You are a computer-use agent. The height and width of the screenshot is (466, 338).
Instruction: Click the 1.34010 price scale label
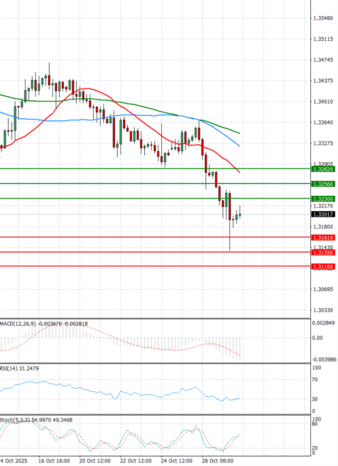click(x=322, y=101)
